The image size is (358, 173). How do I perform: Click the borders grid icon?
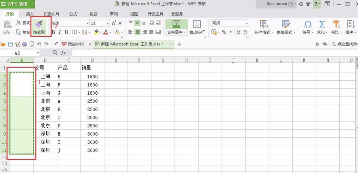click(75, 32)
